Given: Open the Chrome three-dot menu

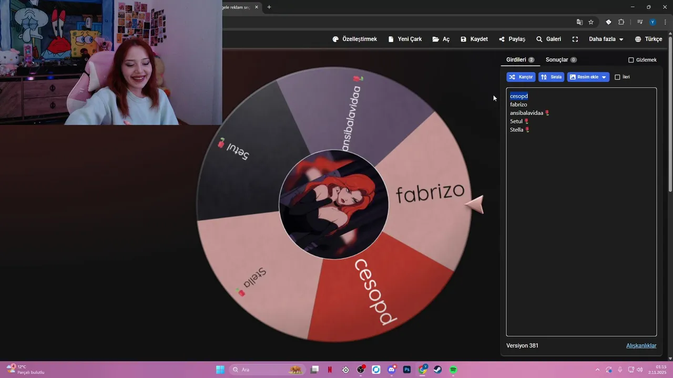Looking at the screenshot, I should click(x=665, y=22).
